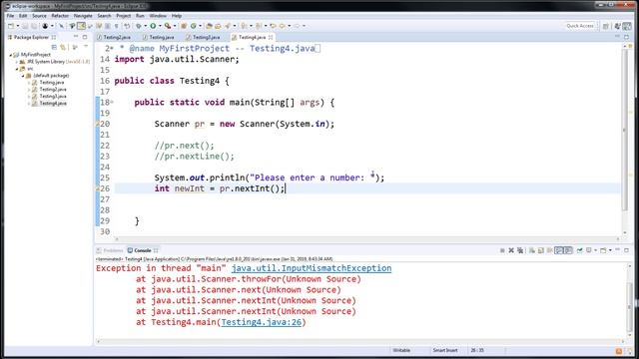Click the console Terminate stop square
Image resolution: width=639 pixels, height=359 pixels.
tap(502, 250)
